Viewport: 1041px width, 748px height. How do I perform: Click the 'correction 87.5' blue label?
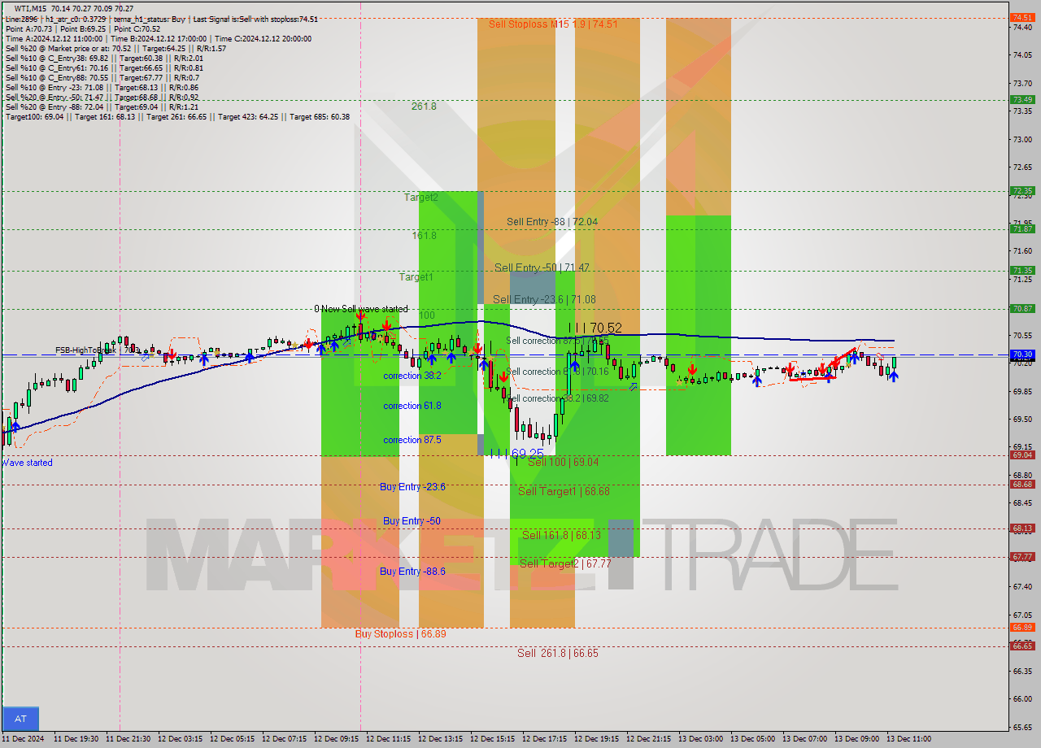point(412,440)
